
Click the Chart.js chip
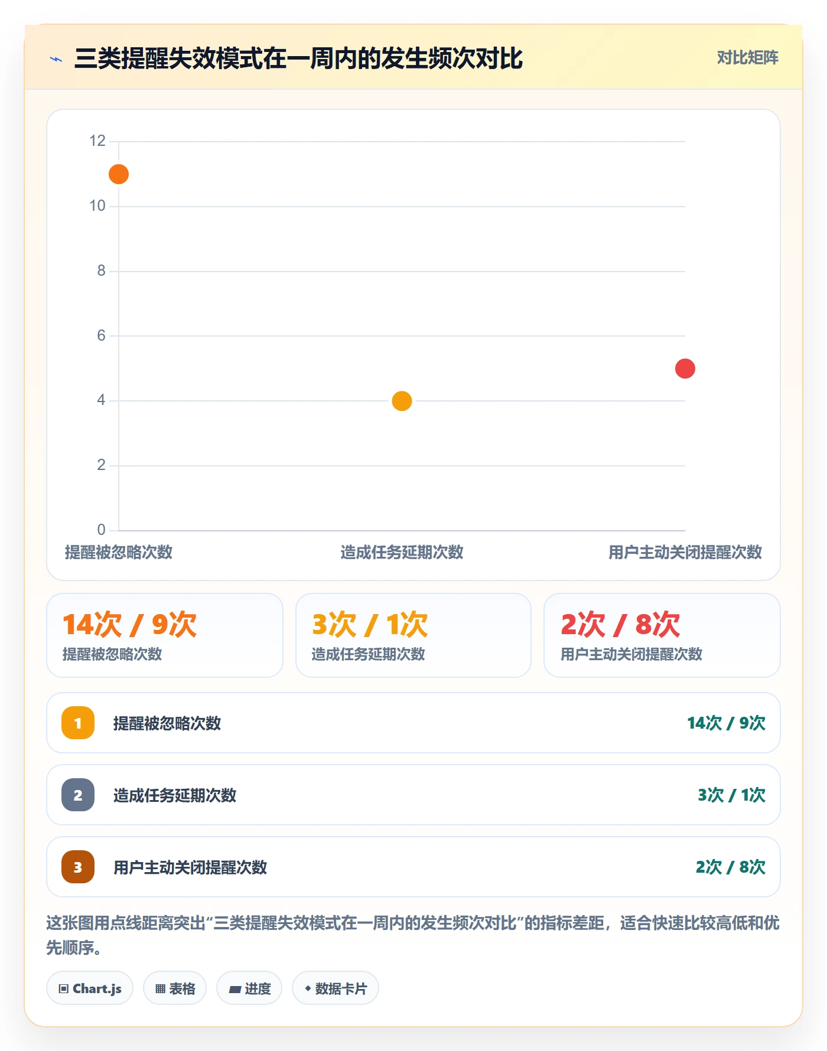(x=90, y=988)
